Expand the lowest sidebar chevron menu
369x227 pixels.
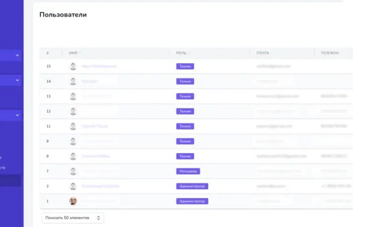pyautogui.click(x=17, y=115)
